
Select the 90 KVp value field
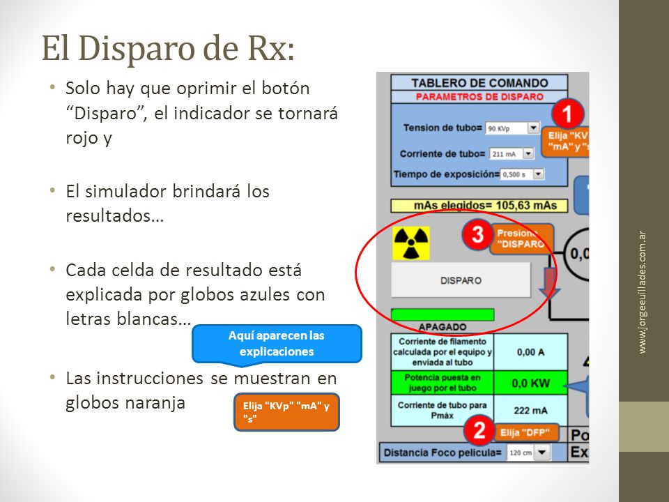coord(507,128)
